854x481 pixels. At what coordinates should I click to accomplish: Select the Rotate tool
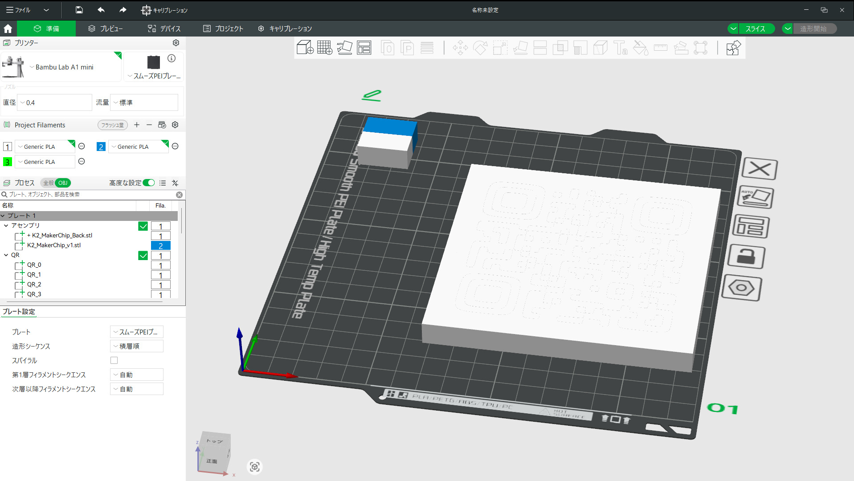point(480,48)
